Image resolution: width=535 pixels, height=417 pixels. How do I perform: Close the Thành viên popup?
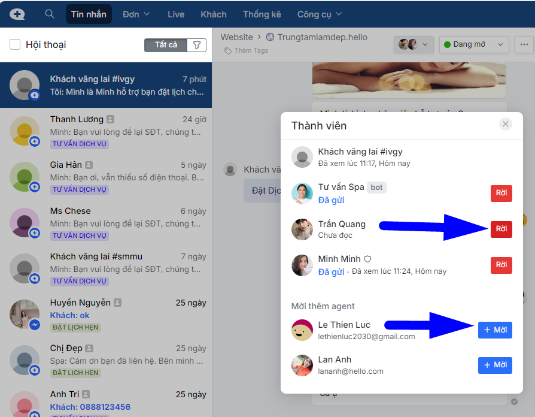point(506,124)
